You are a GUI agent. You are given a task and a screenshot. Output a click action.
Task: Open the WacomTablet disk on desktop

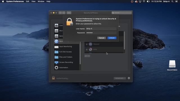tap(172, 65)
